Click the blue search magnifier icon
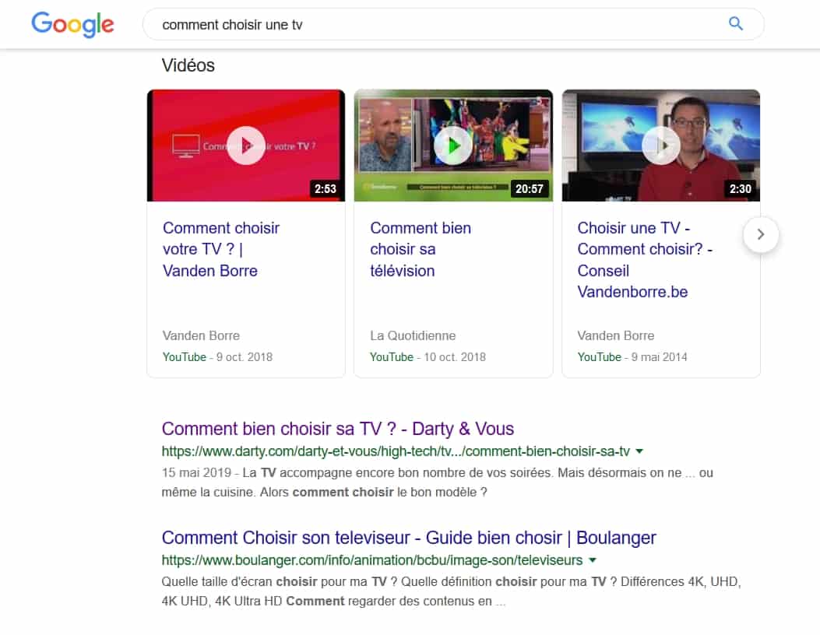The image size is (820, 635). (735, 23)
